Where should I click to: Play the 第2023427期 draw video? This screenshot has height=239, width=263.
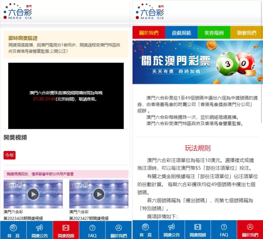click(99, 194)
